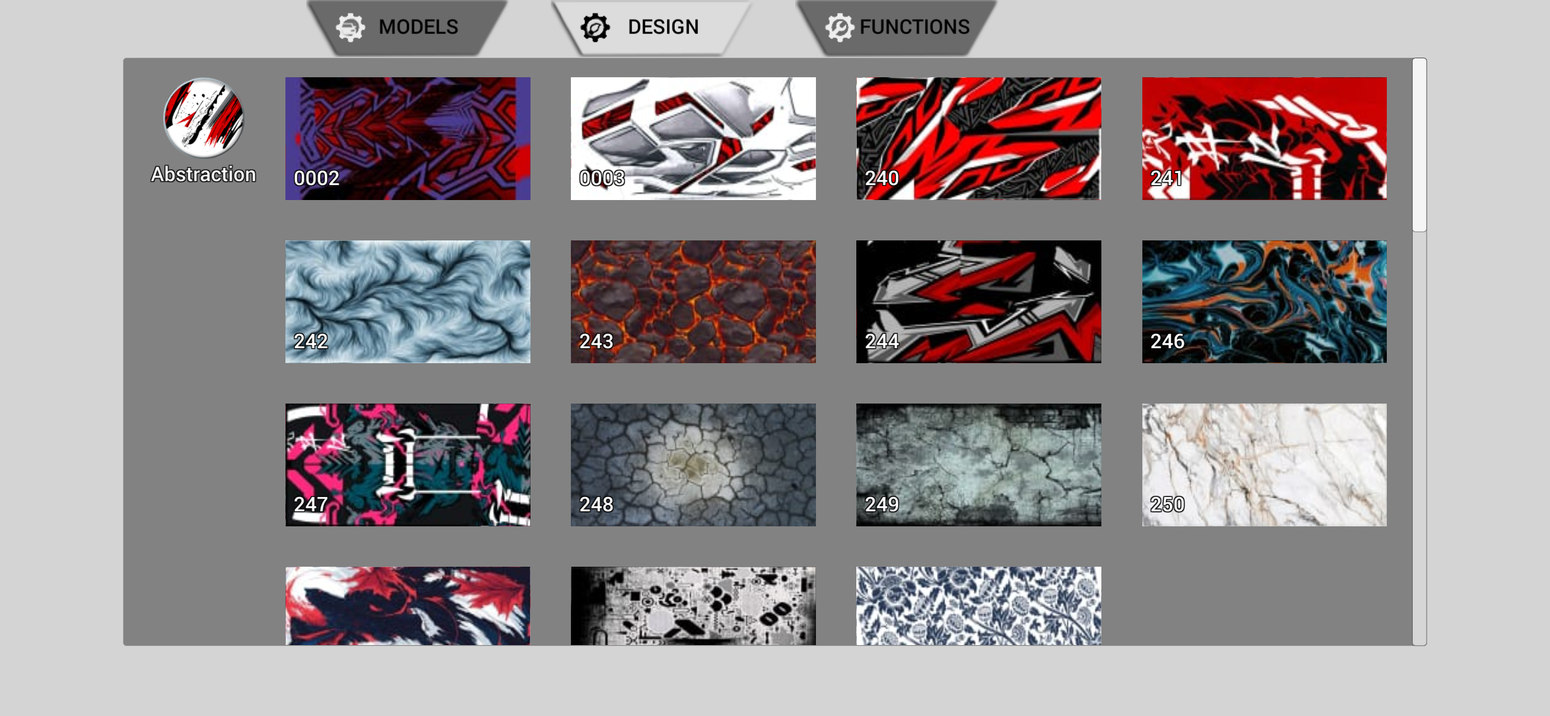The width and height of the screenshot is (1550, 716).
Task: Select design 240 red black shards
Action: click(979, 138)
